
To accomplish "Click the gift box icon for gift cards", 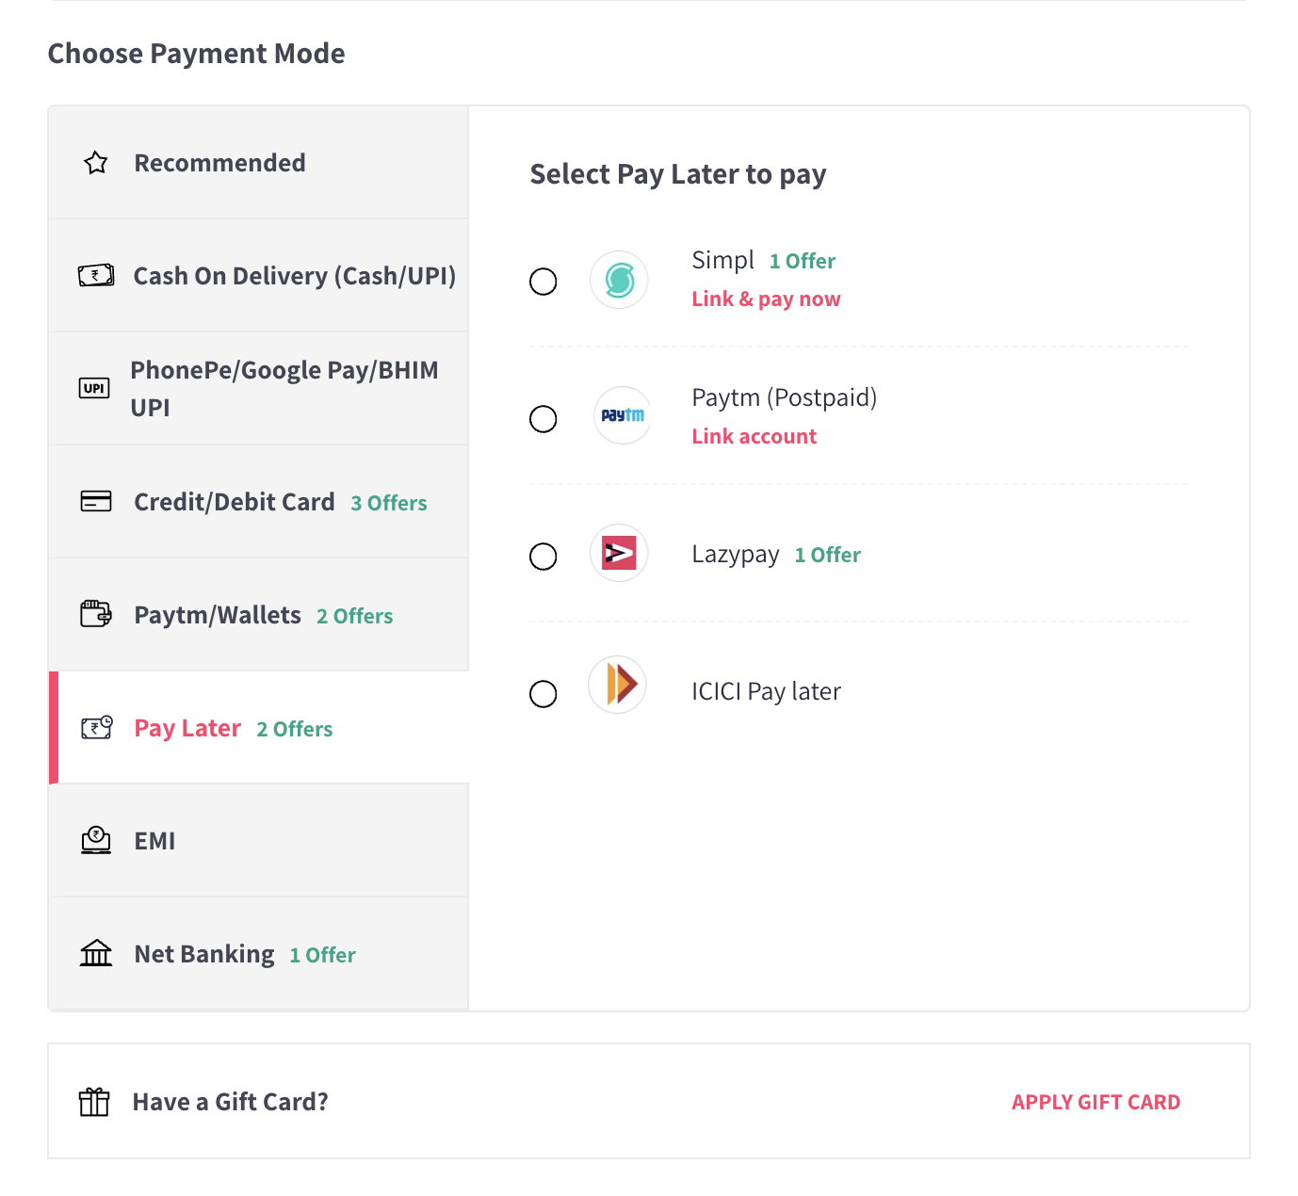I will (x=94, y=1101).
